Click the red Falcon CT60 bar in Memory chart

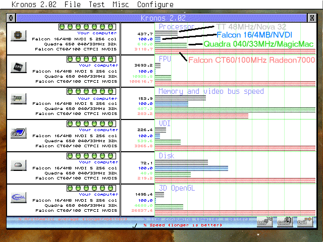[201, 116]
